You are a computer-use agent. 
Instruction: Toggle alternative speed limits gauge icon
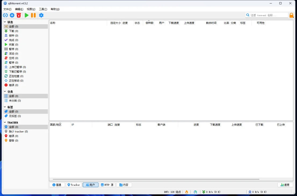tap(195, 192)
